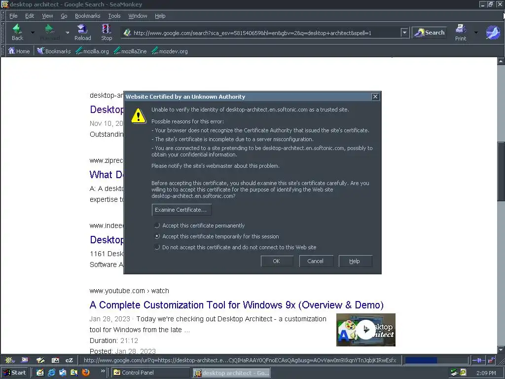This screenshot has height=379, width=505.
Task: Open Address Book from the component bar
Action: (55, 360)
